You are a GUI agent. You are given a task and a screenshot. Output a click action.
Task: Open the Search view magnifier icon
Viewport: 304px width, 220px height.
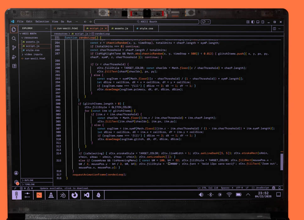click(x=14, y=38)
